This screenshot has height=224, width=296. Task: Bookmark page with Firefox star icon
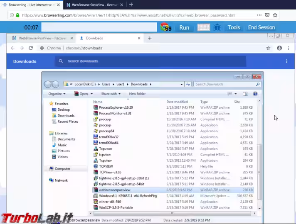pyautogui.click(x=275, y=15)
